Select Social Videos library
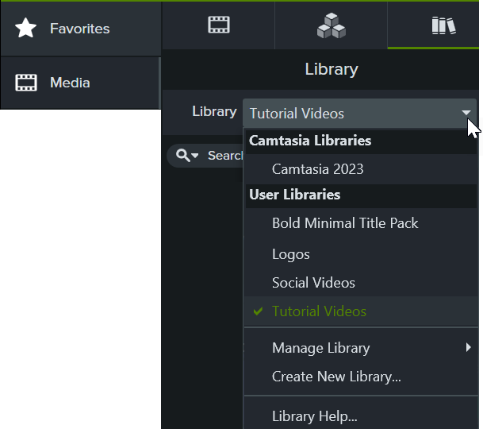Image resolution: width=483 pixels, height=429 pixels. 313,283
